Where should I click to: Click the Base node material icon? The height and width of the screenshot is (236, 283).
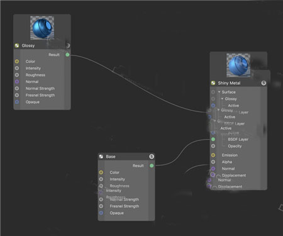101,157
